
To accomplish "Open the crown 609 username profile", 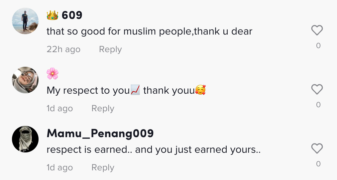I will [64, 15].
